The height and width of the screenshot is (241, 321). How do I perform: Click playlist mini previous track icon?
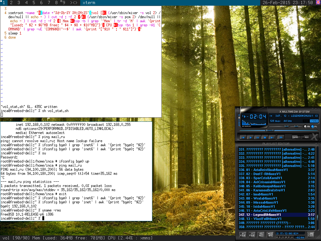tap(277, 238)
